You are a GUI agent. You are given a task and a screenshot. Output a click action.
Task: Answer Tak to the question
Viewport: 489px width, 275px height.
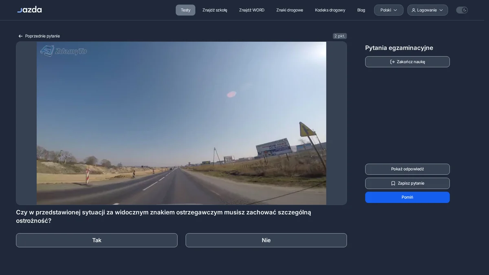(97, 240)
